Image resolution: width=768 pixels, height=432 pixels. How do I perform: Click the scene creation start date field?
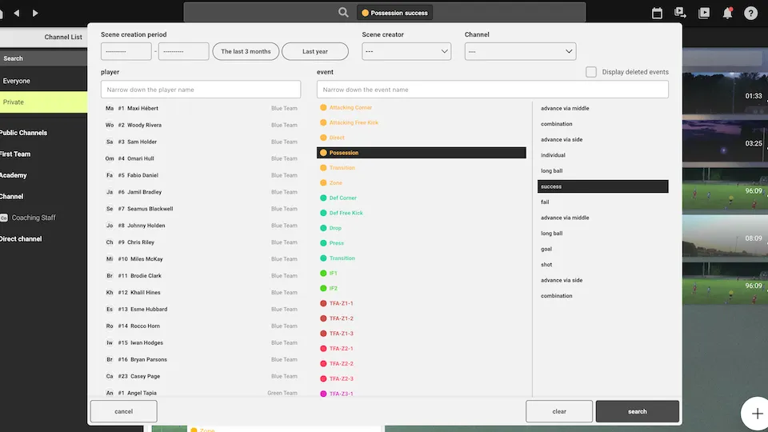[x=126, y=51]
